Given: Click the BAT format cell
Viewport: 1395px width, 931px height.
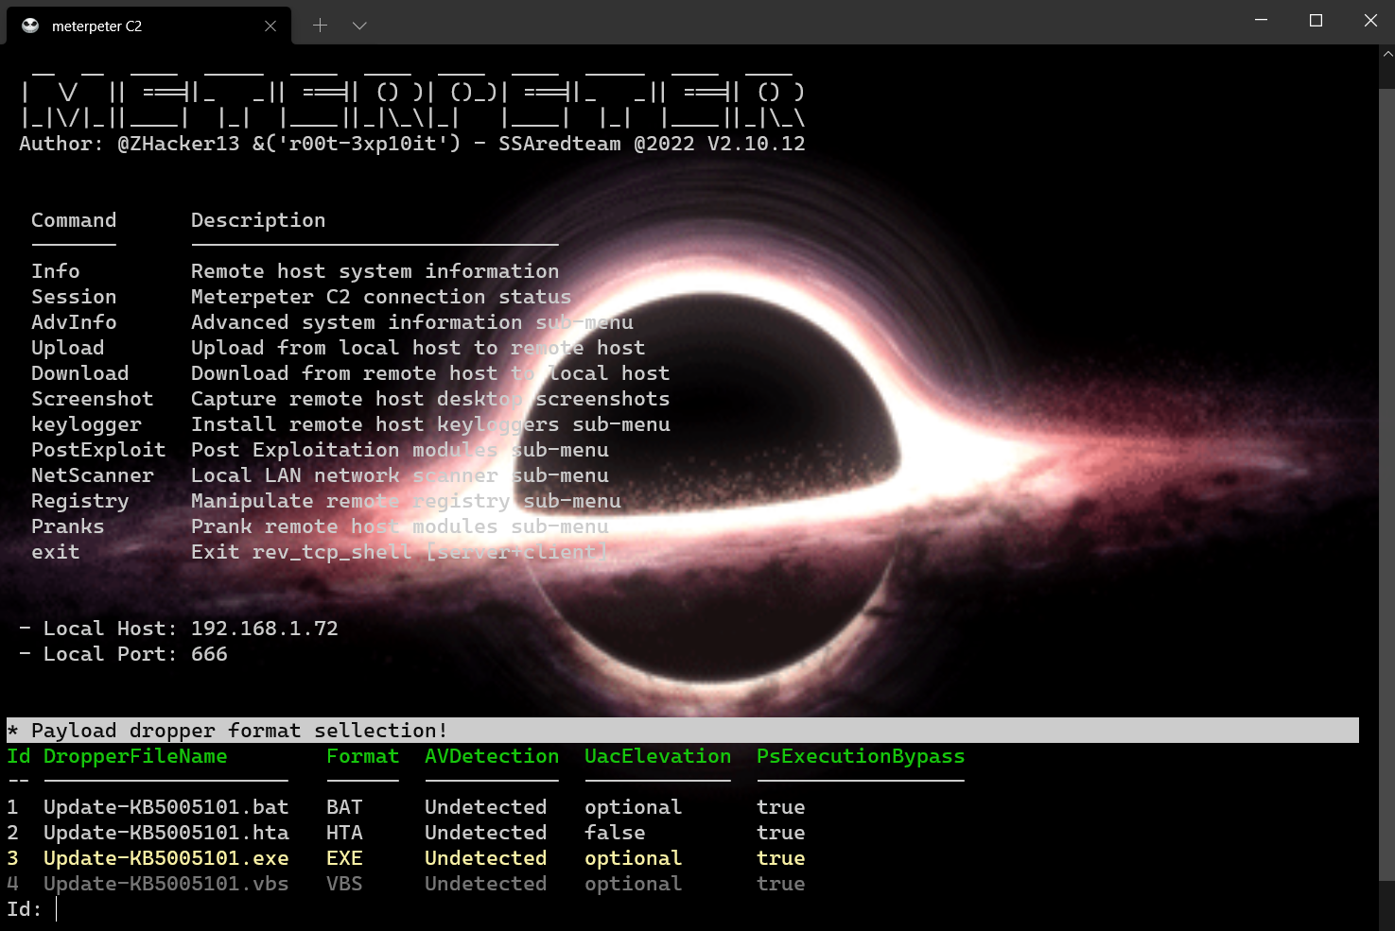Looking at the screenshot, I should [344, 807].
